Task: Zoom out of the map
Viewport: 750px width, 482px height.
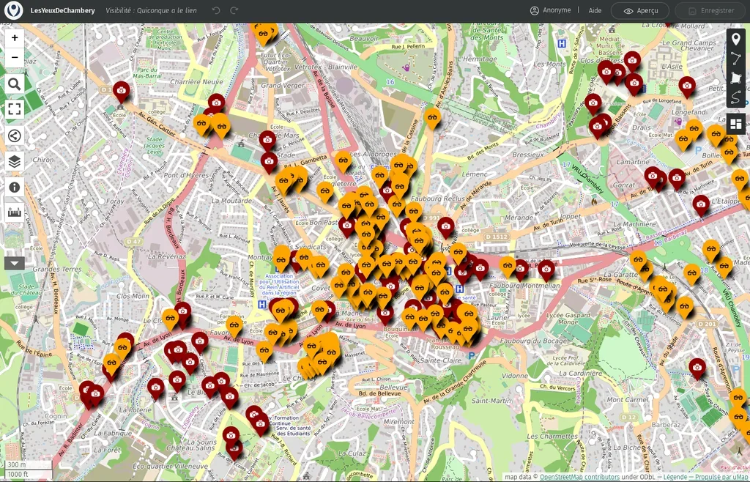Action: click(x=15, y=57)
